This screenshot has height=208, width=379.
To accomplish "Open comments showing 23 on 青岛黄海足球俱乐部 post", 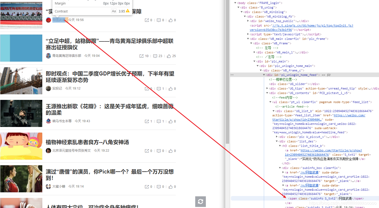I will click(155, 56).
